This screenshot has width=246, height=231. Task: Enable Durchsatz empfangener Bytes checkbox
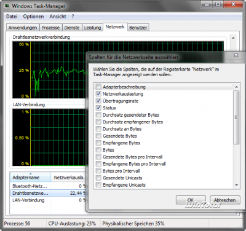click(98, 122)
